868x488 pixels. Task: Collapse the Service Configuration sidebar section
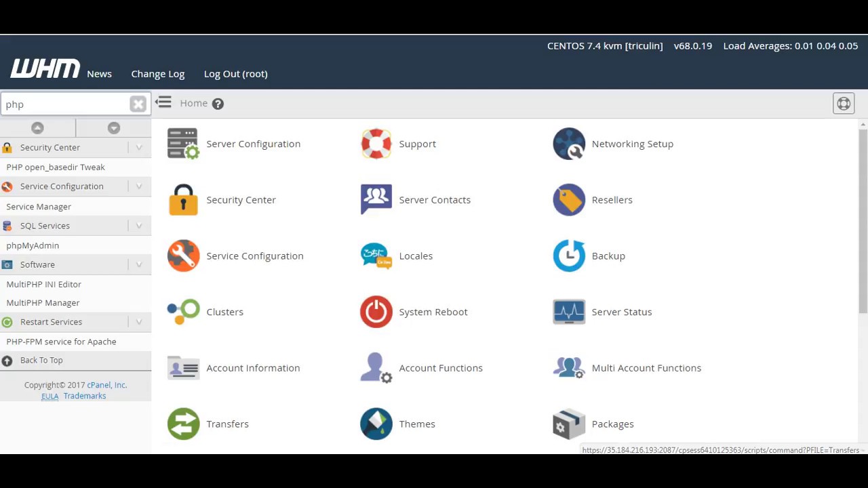(139, 186)
